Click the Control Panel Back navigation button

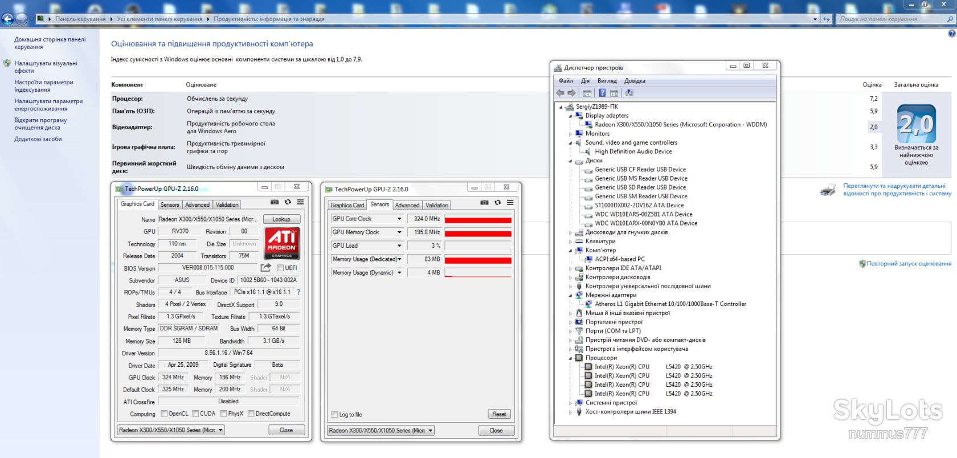point(7,19)
